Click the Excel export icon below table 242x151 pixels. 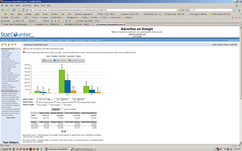click(62, 131)
